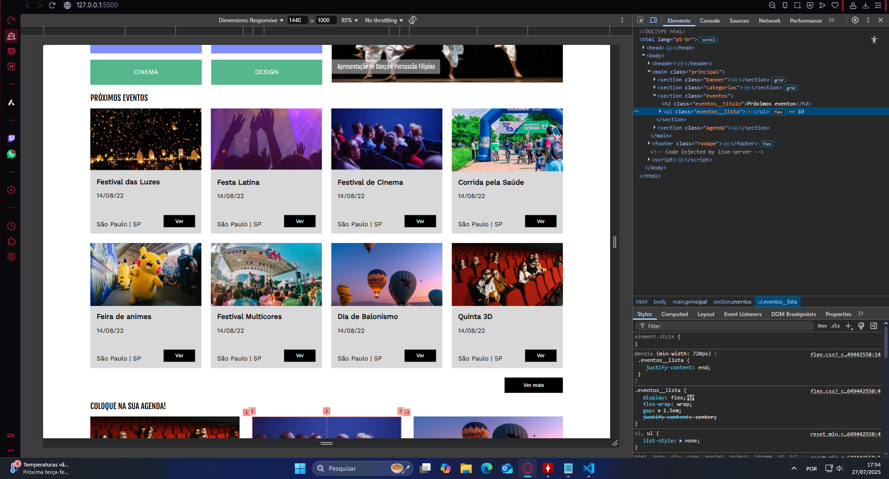Toggle the grid badge on banner section
Viewport: 889px width, 479px height.
point(779,80)
